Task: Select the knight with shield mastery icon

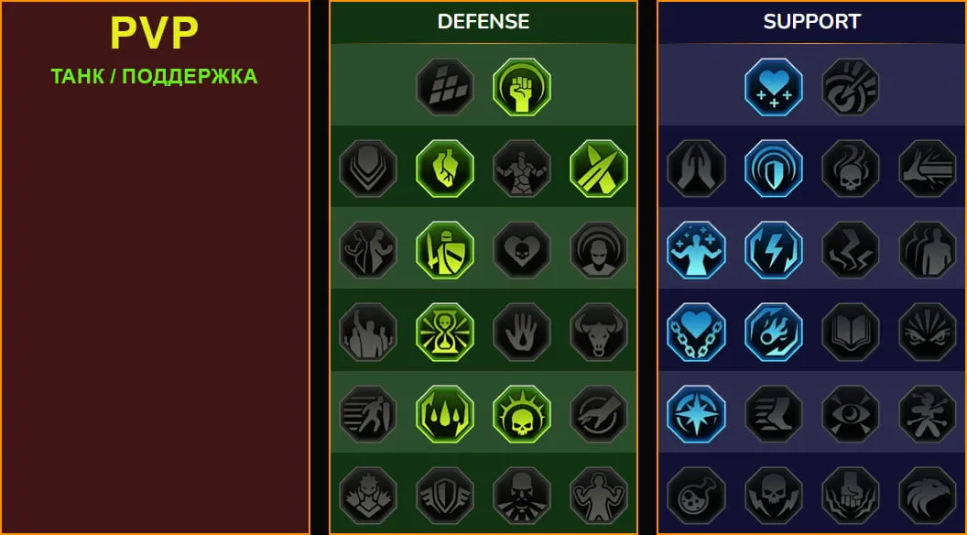Action: click(x=445, y=250)
